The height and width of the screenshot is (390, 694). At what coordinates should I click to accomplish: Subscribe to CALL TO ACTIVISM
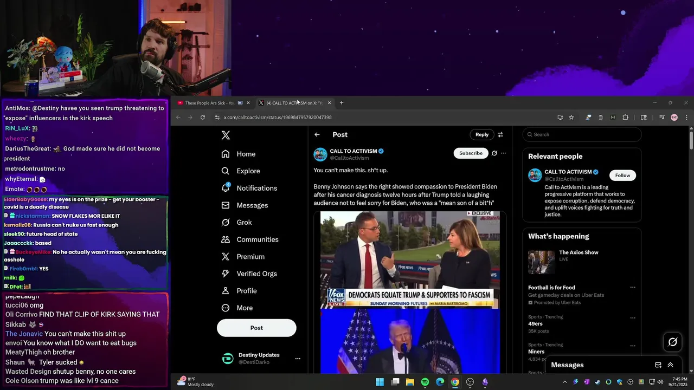click(x=471, y=153)
